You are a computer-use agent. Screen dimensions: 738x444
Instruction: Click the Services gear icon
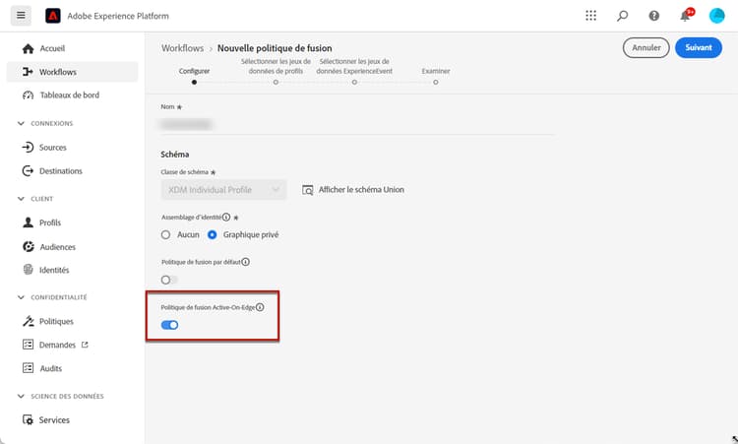coord(29,419)
